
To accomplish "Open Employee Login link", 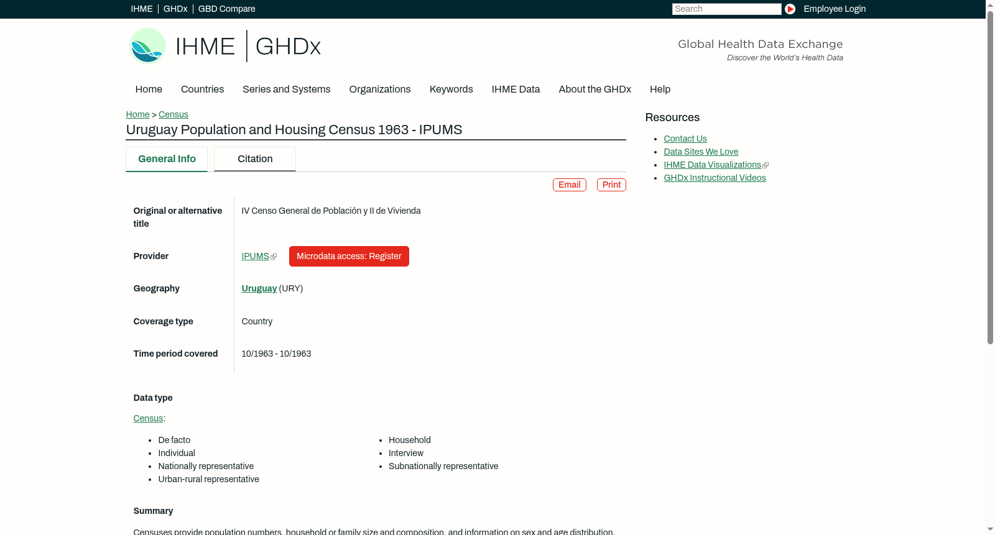I will tap(835, 9).
